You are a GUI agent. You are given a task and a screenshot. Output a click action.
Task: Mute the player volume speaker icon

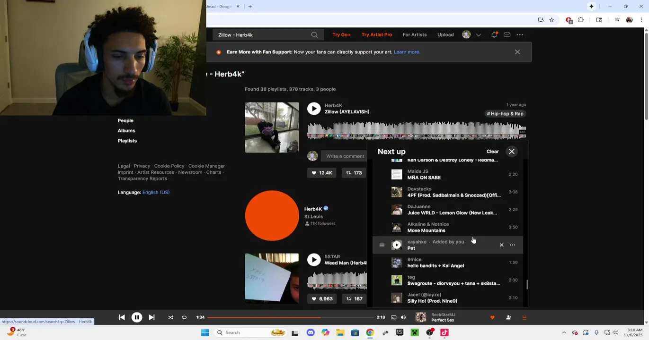click(403, 318)
